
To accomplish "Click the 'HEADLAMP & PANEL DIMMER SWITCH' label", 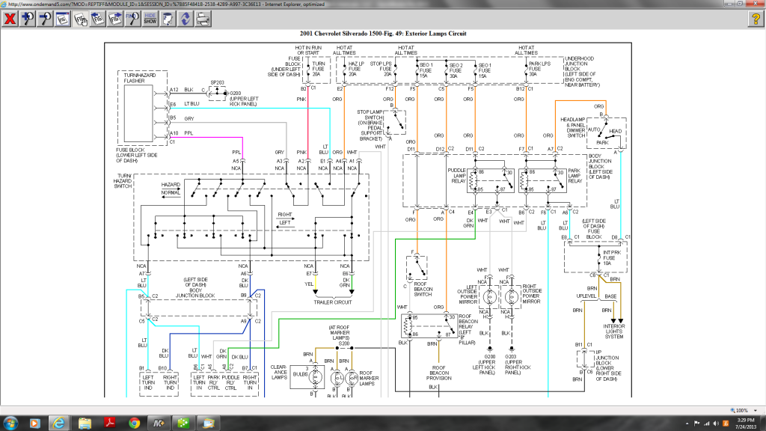I will click(x=572, y=127).
